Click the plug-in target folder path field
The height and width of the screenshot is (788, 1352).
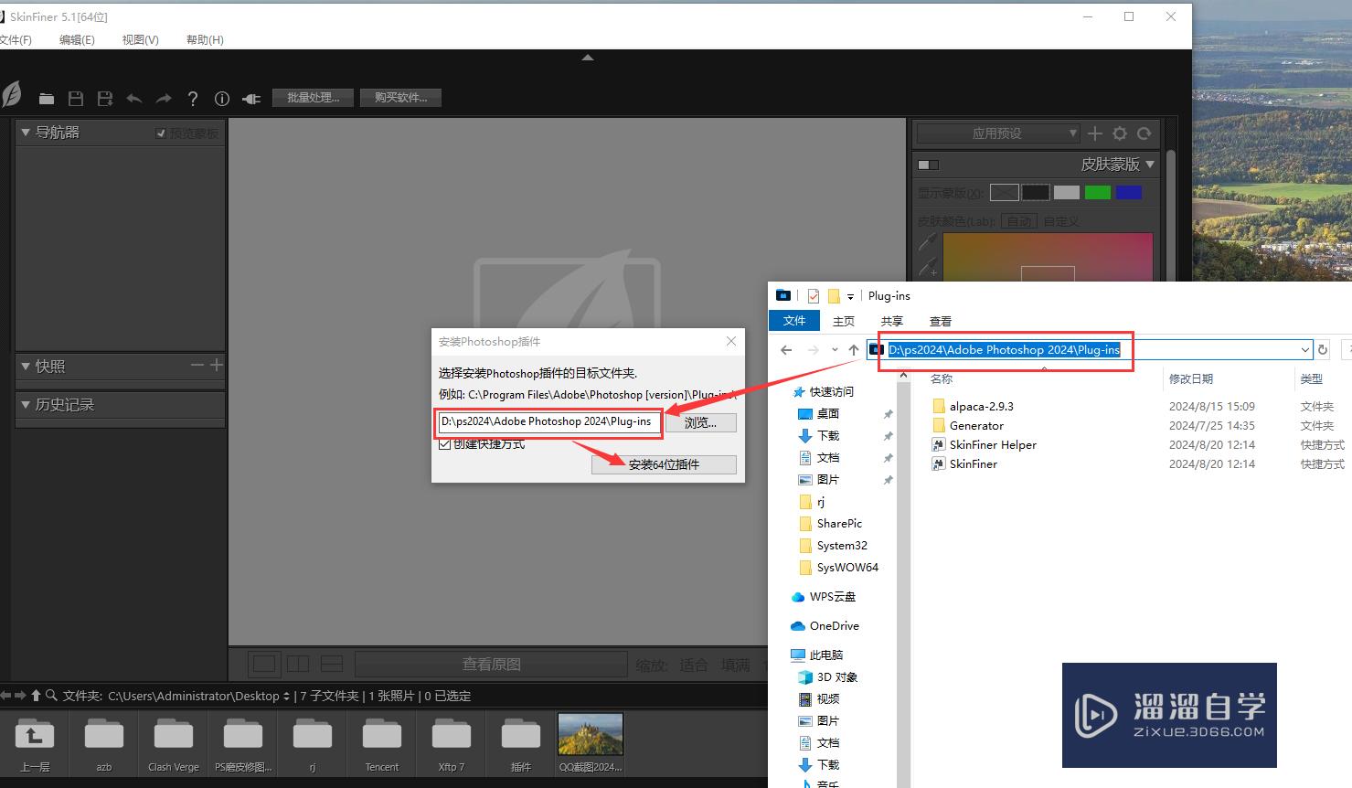pyautogui.click(x=548, y=421)
